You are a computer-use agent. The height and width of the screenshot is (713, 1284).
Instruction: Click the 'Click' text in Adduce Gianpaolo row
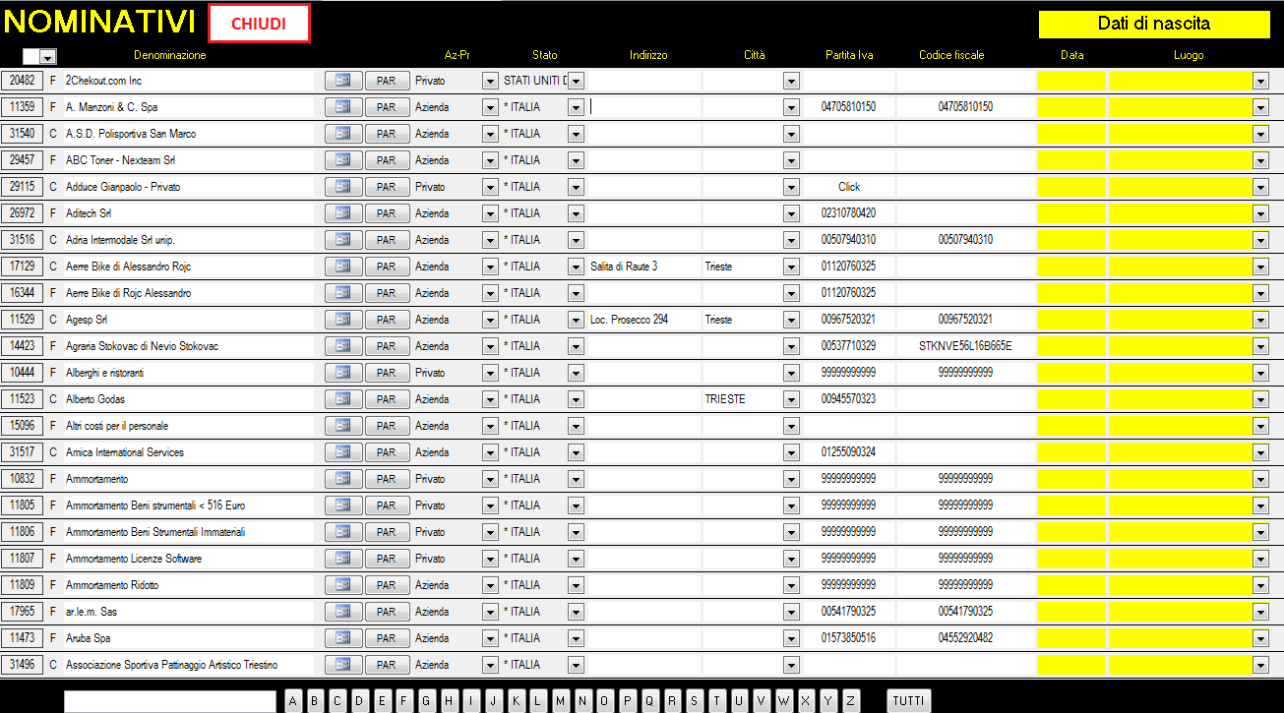(x=849, y=187)
